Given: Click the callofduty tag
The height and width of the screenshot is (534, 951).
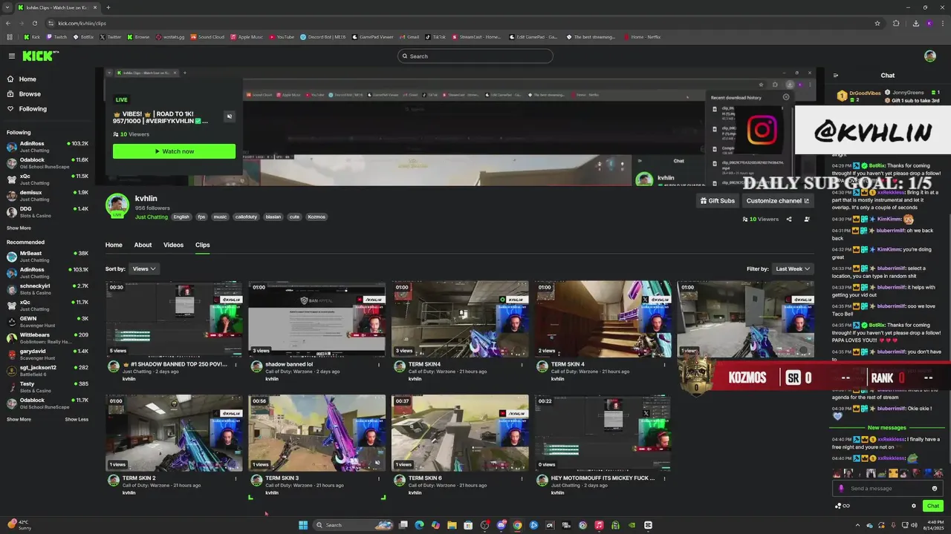Looking at the screenshot, I should 246,217.
